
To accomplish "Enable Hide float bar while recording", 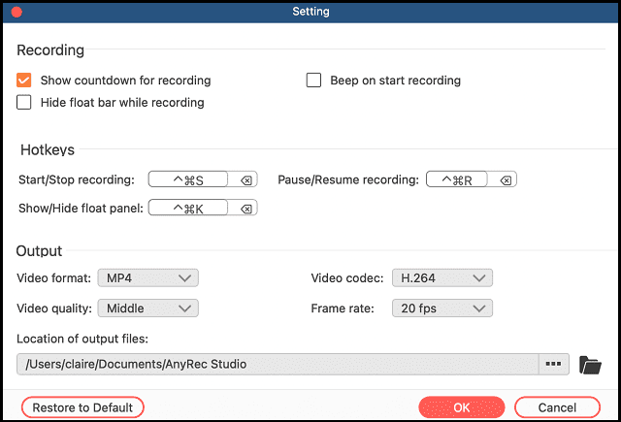I will tap(23, 102).
